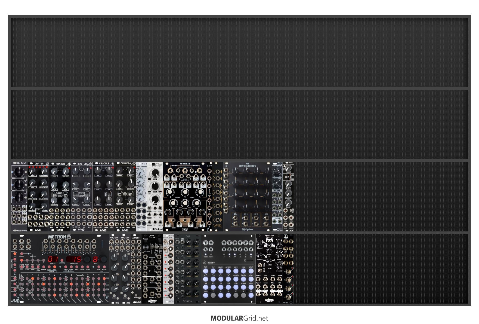479x324 pixels.
Task: Click Desmodus Versio Blend knob
Action: (259, 243)
